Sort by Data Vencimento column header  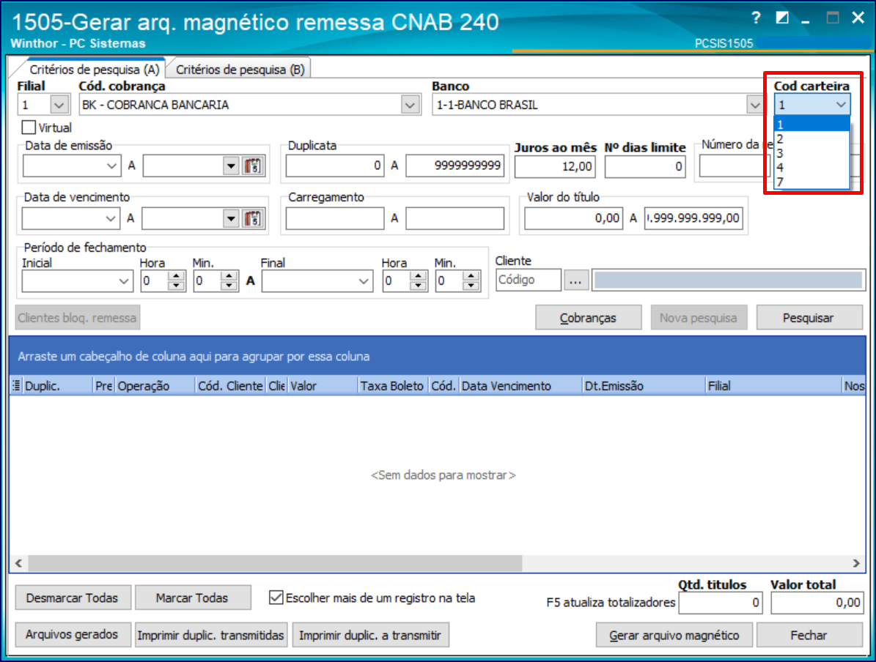coord(520,386)
